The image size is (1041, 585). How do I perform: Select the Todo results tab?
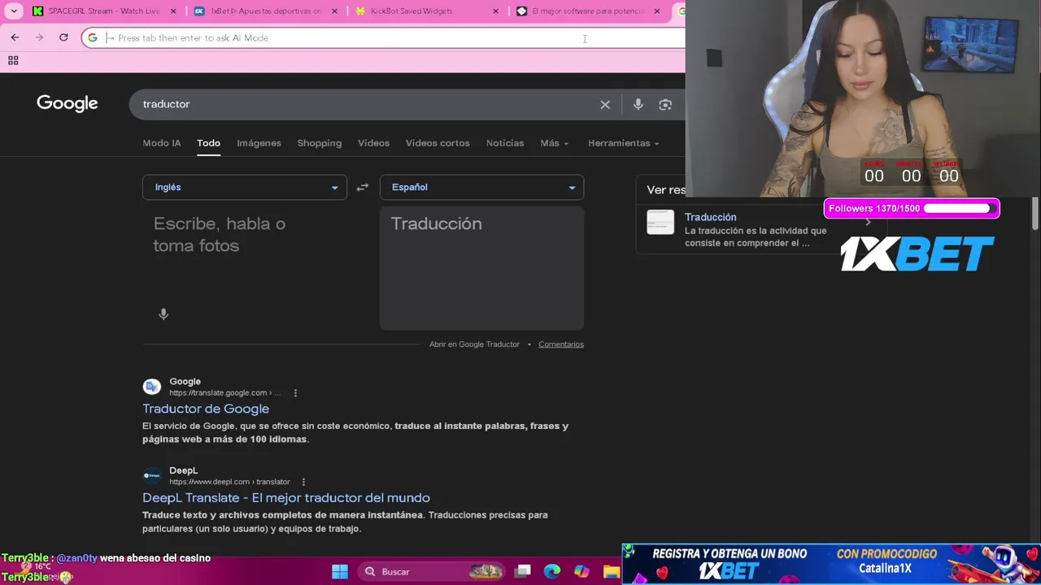click(x=208, y=143)
